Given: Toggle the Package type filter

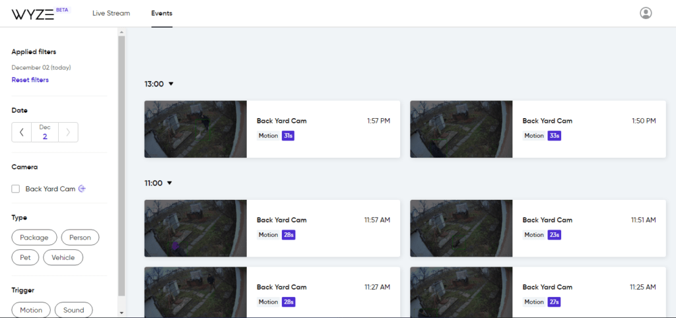Looking at the screenshot, I should click(34, 237).
